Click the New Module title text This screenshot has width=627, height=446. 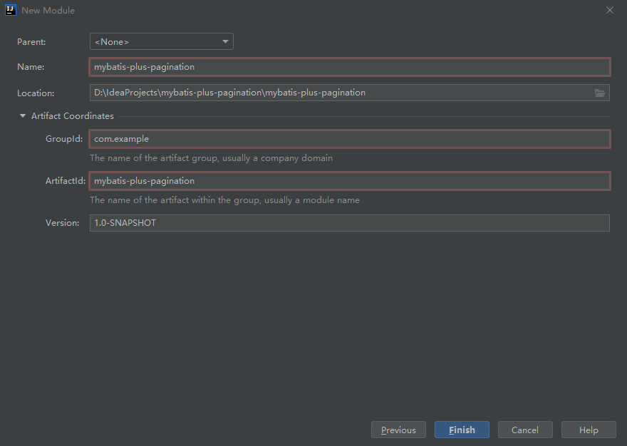pyautogui.click(x=48, y=11)
